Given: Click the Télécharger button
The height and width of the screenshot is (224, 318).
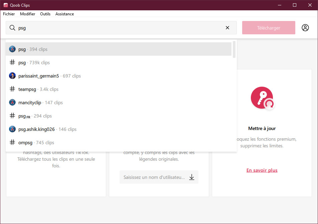Looking at the screenshot, I should pos(269,28).
